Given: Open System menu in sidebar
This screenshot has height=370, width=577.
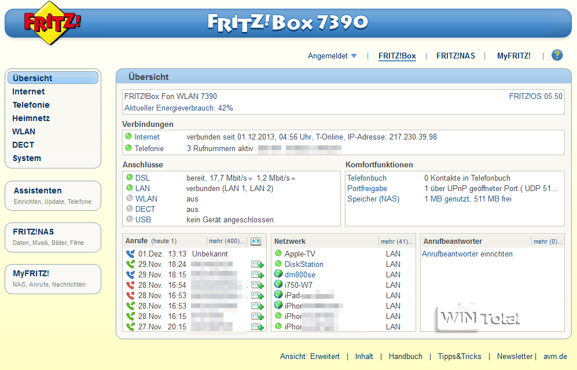Looking at the screenshot, I should click(27, 158).
